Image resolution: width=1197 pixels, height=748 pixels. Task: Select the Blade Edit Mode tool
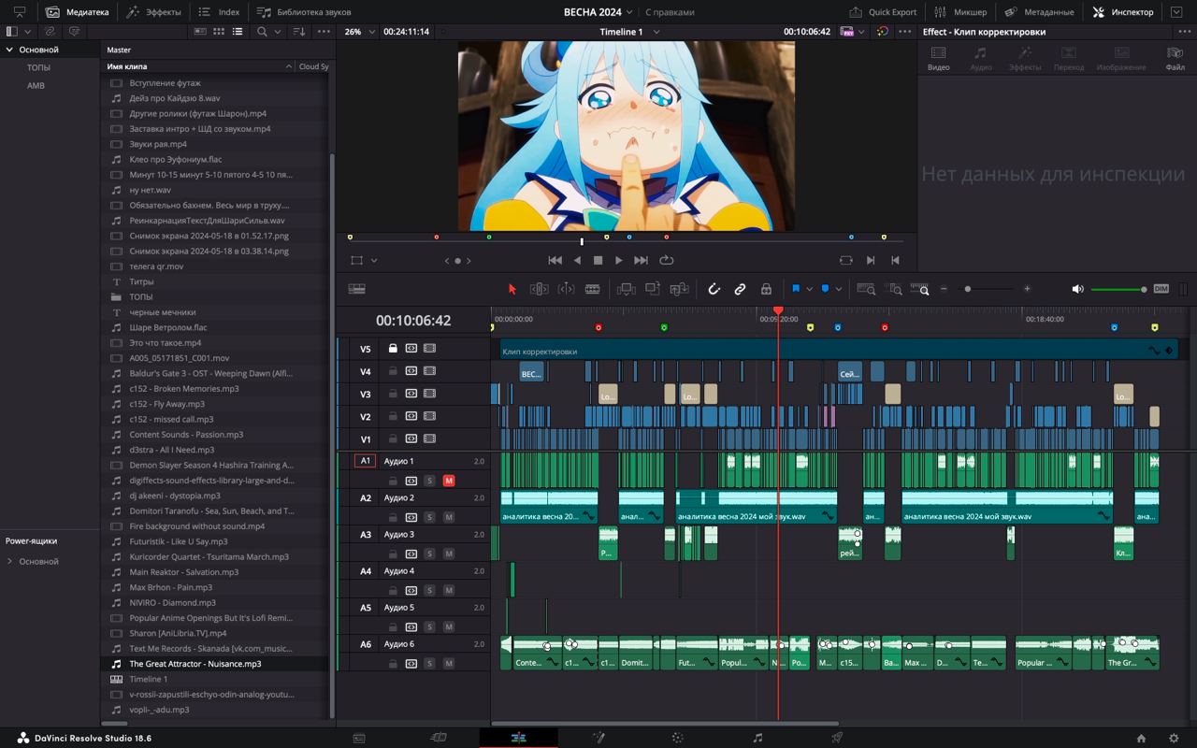tap(592, 289)
